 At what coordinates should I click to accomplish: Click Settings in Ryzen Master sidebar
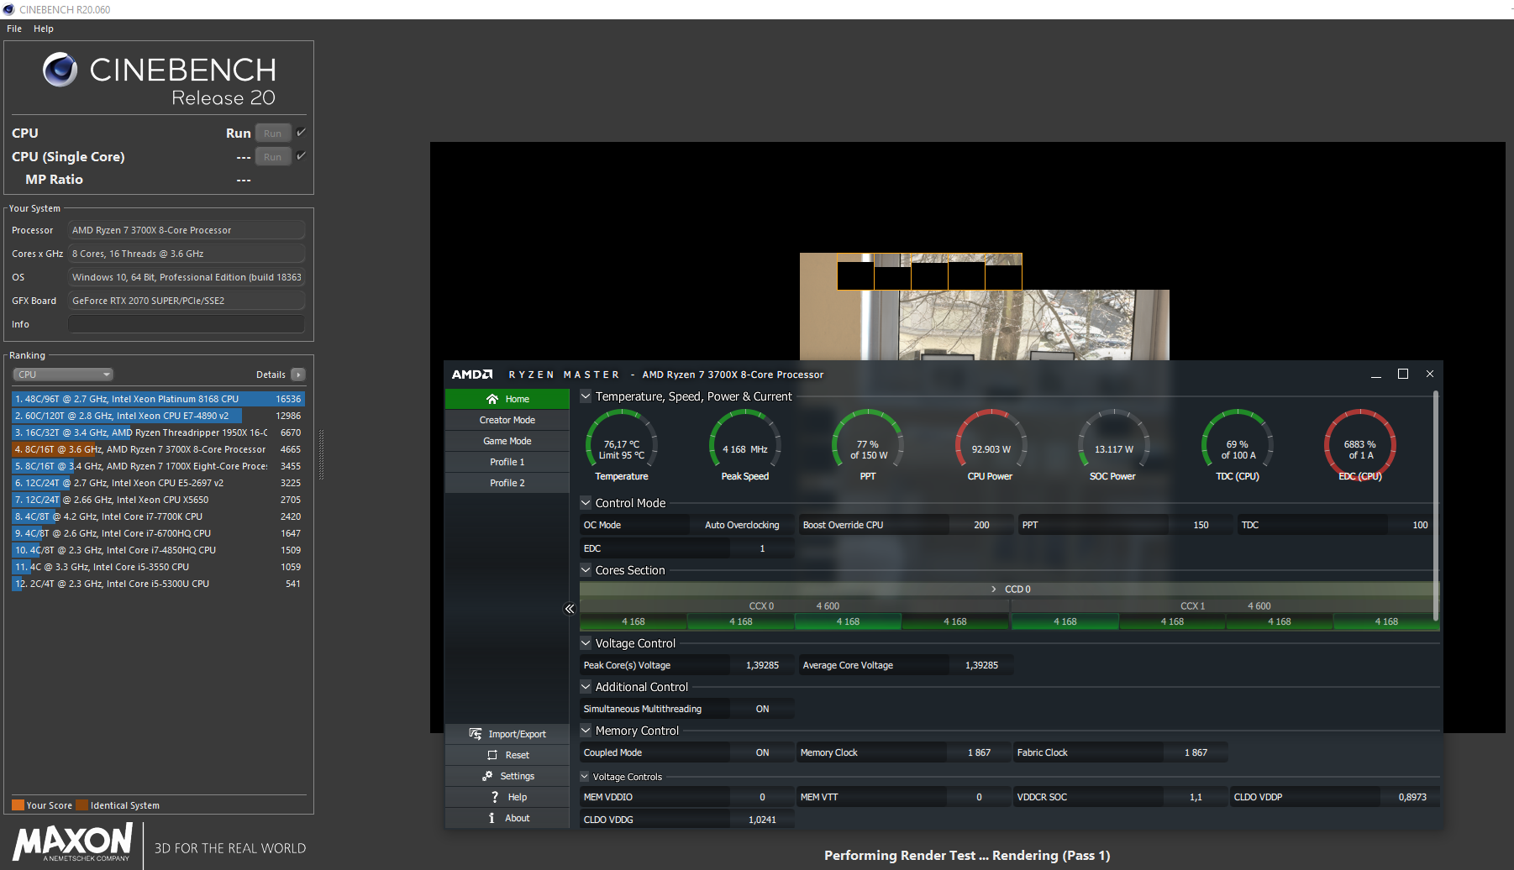coord(507,776)
